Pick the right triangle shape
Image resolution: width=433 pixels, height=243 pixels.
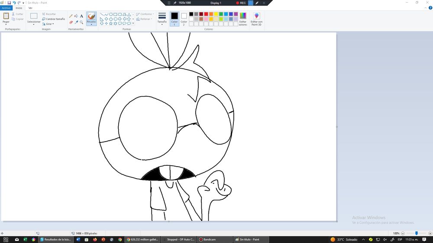[x=102, y=19]
